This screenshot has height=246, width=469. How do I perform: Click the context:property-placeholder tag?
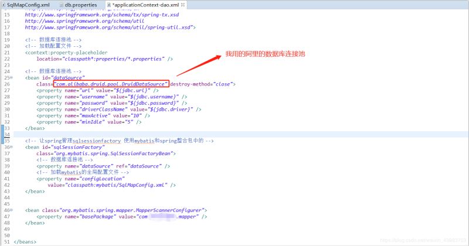66,52
